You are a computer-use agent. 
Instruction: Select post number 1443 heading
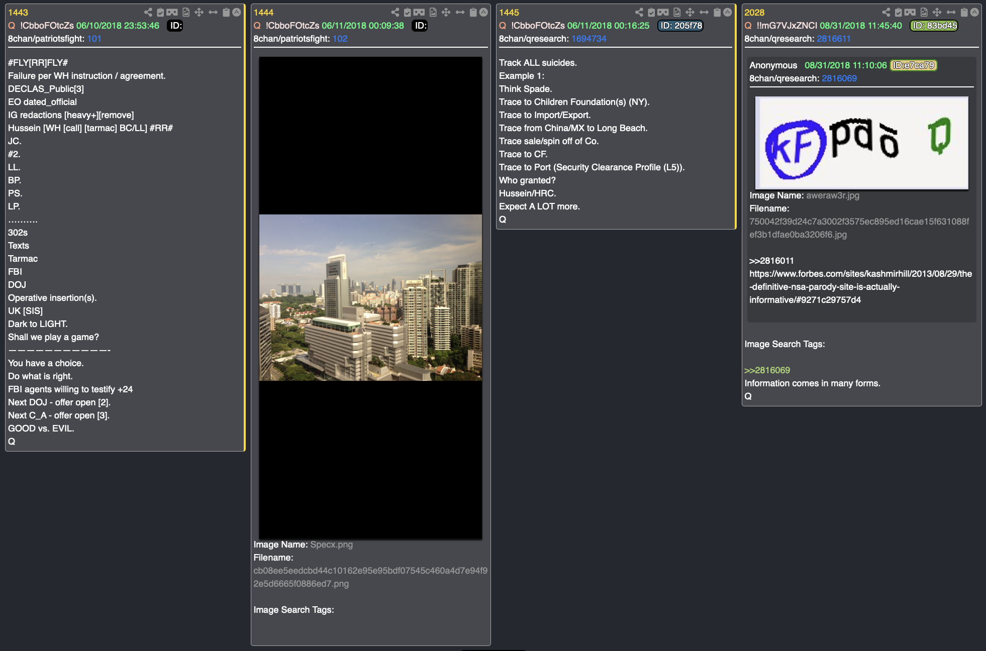click(18, 13)
